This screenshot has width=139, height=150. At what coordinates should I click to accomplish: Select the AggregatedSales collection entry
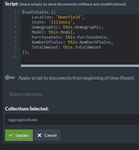pos(72,120)
